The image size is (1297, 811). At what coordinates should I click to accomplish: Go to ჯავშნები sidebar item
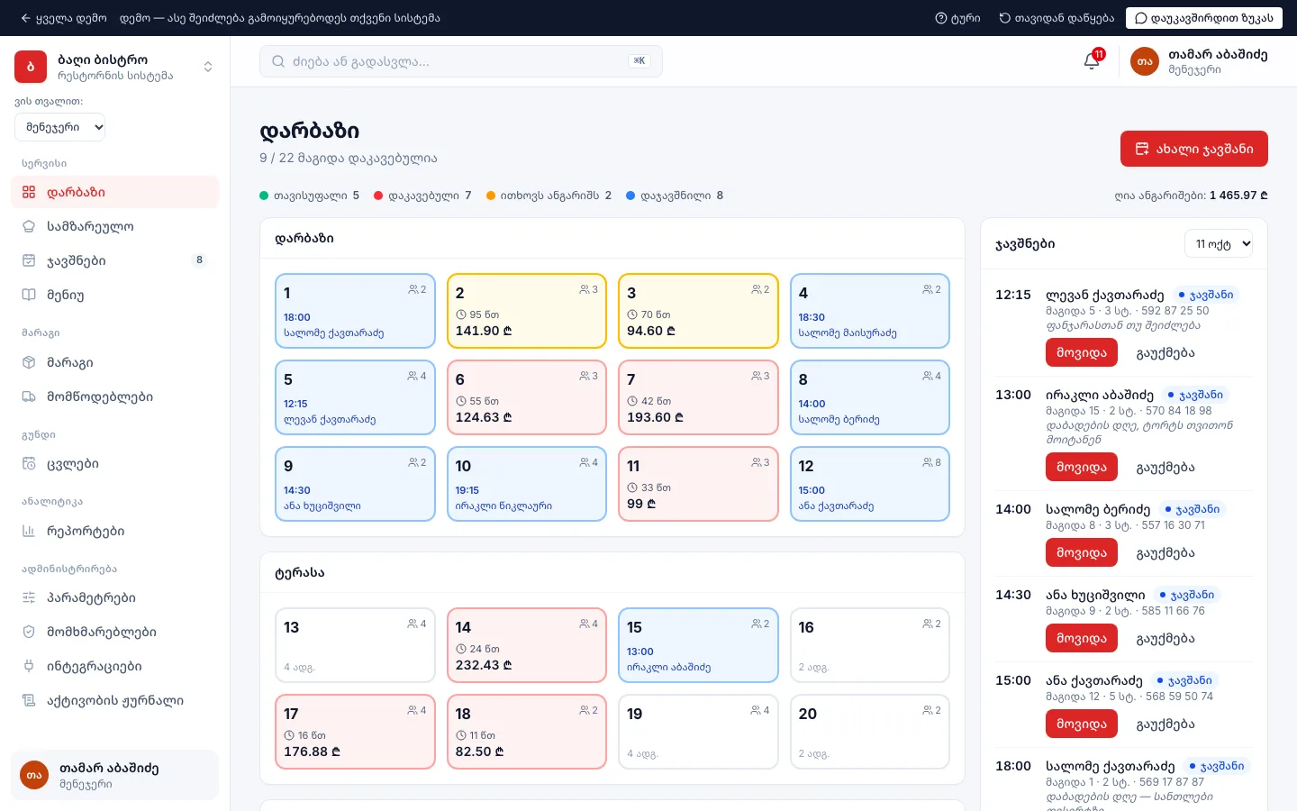tap(114, 260)
